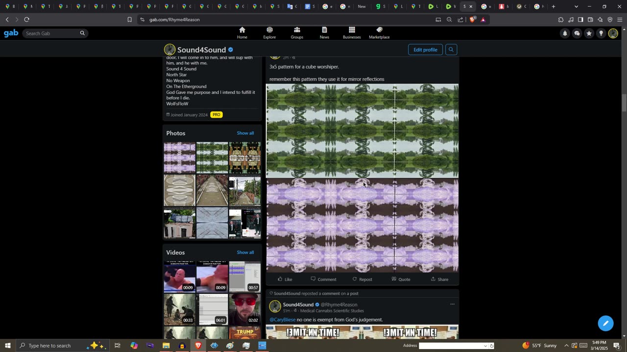Viewport: 627px width, 352px height.
Task: Repost the 3x5 pattern post
Action: coord(362,279)
